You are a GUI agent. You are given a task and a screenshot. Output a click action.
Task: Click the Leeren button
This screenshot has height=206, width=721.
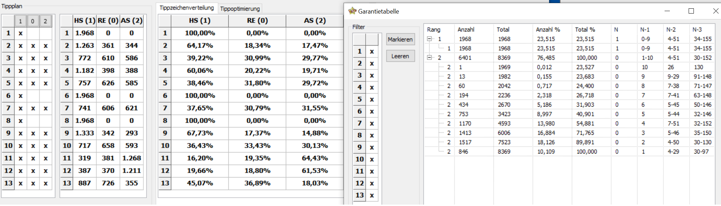[x=400, y=56]
